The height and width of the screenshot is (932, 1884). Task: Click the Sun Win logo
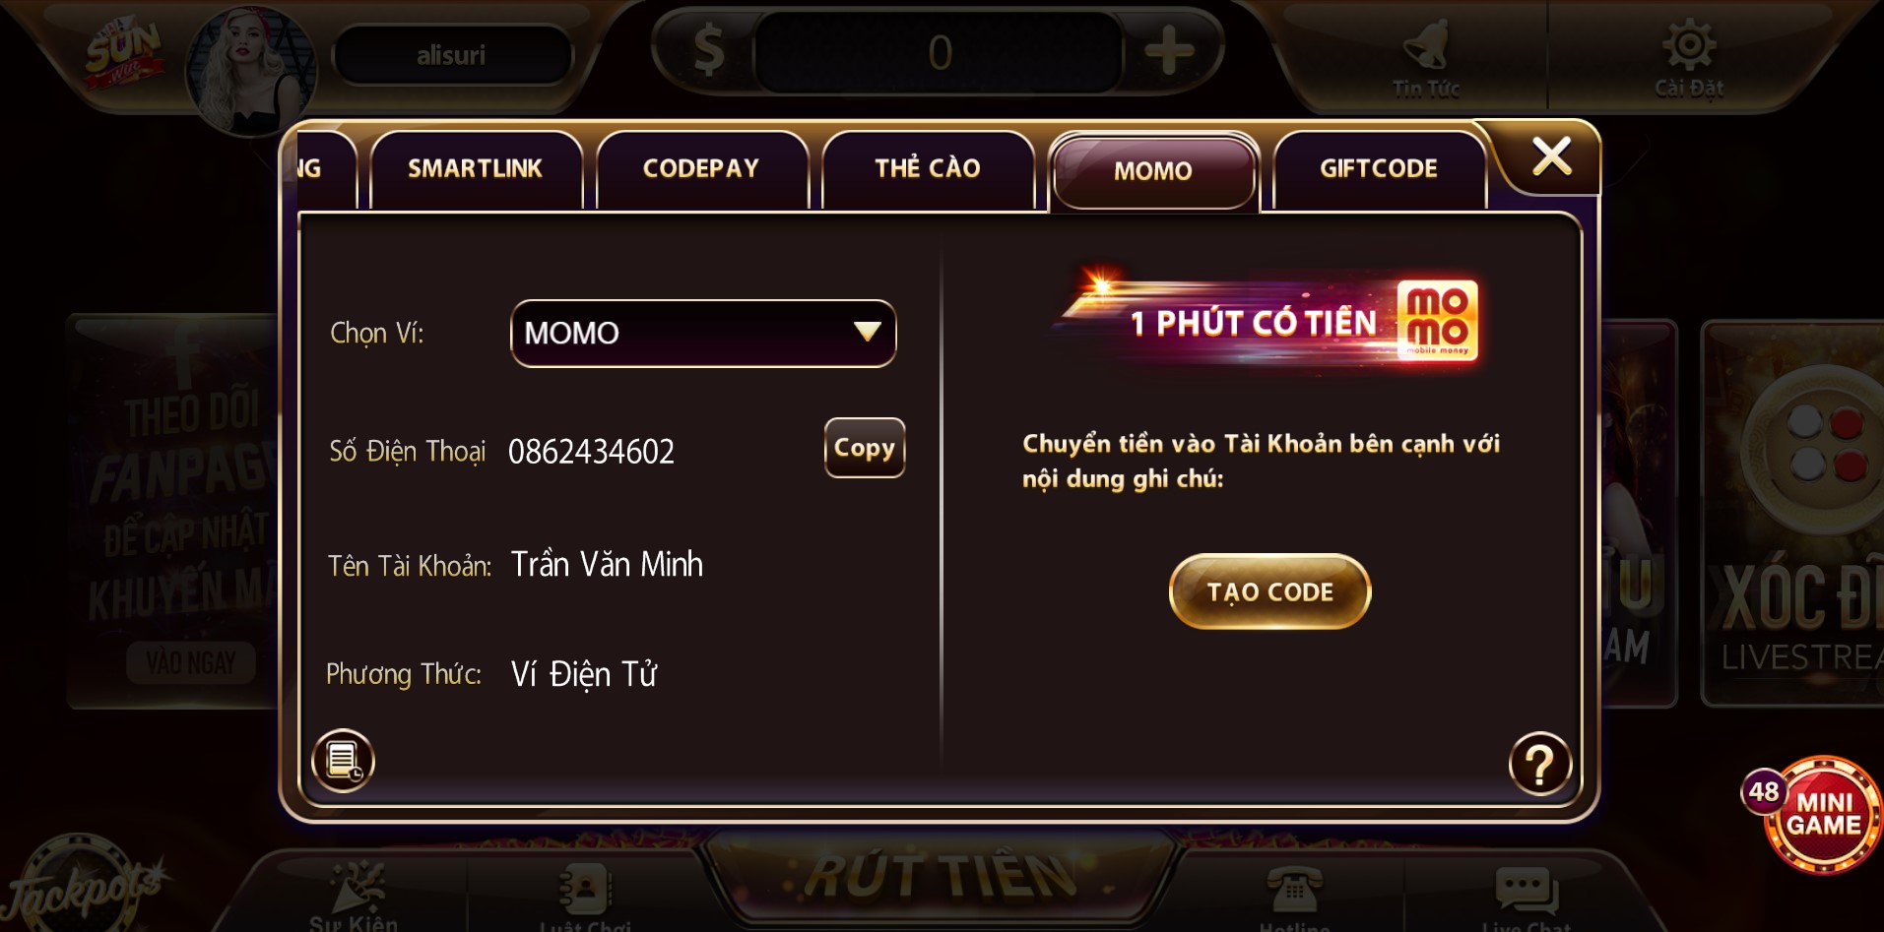point(123,55)
